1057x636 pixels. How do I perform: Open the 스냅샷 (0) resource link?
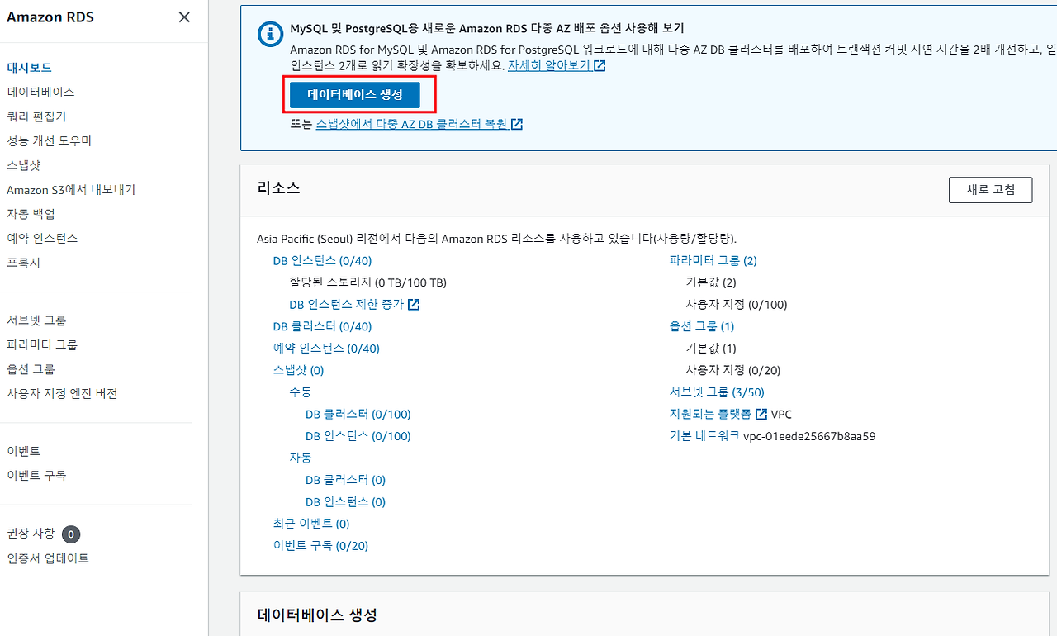point(299,370)
